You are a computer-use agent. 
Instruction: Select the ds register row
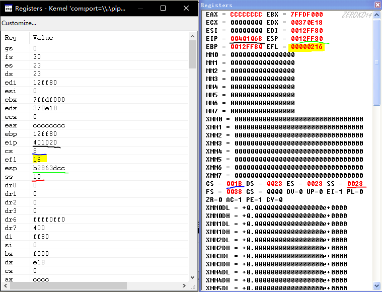point(95,74)
